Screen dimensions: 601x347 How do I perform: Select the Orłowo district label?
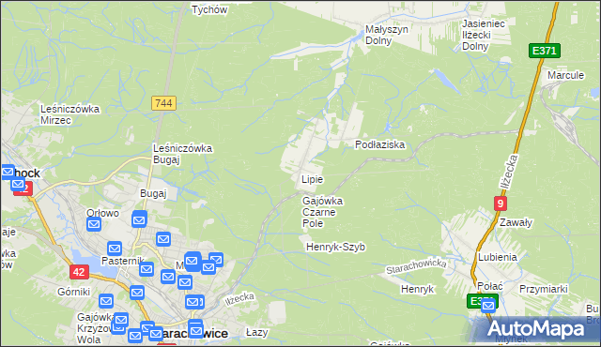(102, 213)
